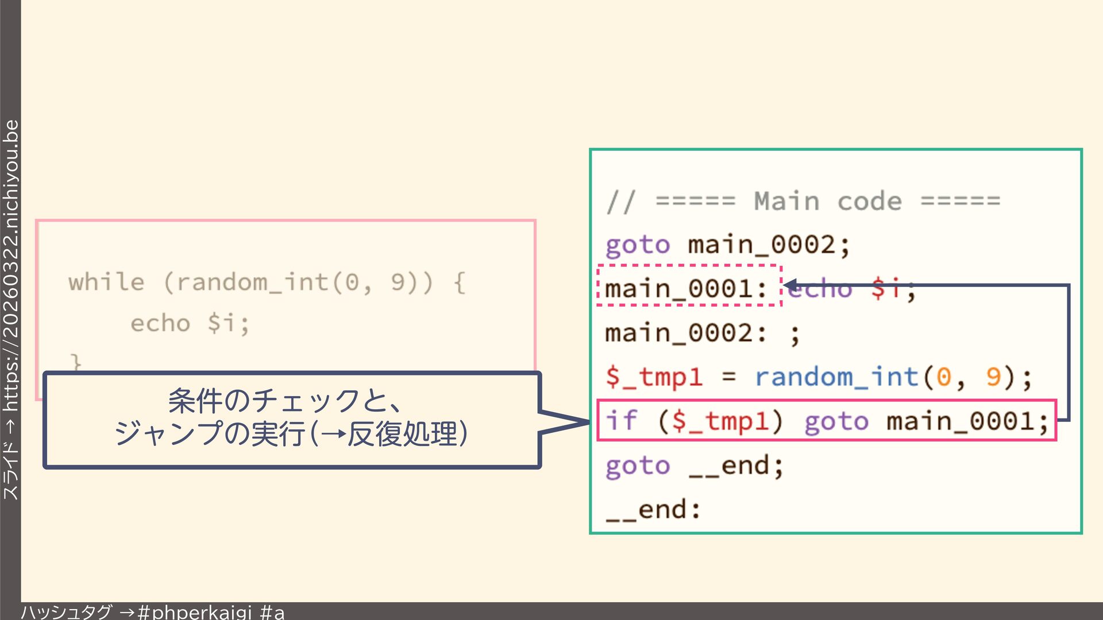Image resolution: width=1103 pixels, height=620 pixels.
Task: Click the random_int function name in green box
Action: 836,377
